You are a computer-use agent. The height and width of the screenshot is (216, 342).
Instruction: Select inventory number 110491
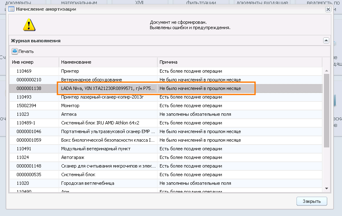coord(24,149)
